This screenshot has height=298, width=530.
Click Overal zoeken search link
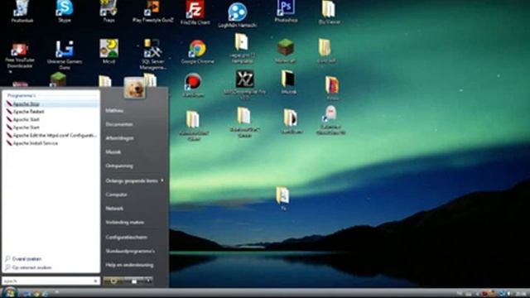click(x=23, y=259)
